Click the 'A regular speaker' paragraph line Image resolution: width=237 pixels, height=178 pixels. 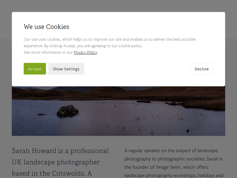tap(171, 151)
